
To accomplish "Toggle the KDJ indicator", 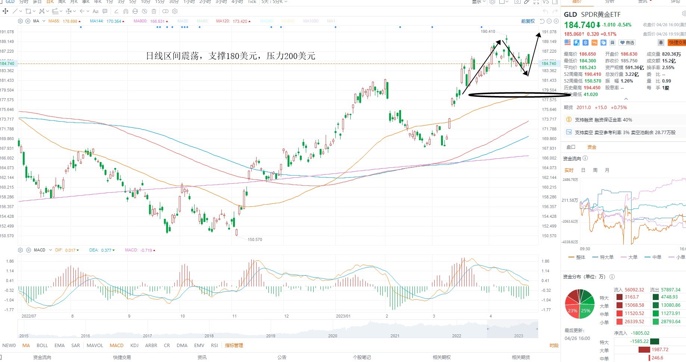I will coord(134,346).
